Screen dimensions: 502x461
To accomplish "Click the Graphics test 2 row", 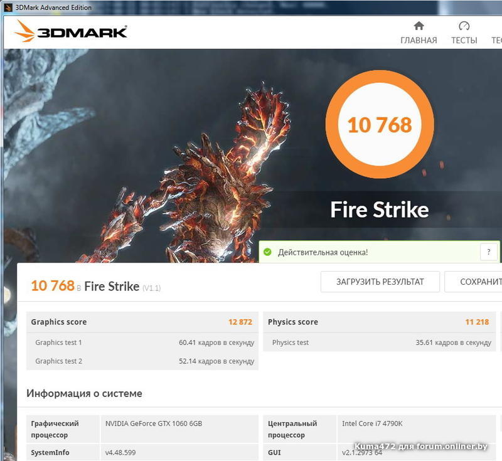I will 142,361.
